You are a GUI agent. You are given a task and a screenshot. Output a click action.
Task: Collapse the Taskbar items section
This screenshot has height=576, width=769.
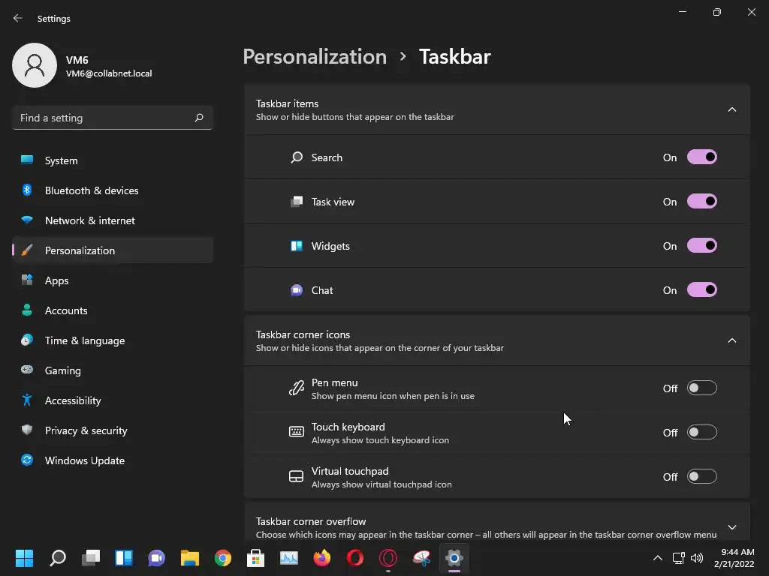point(731,110)
